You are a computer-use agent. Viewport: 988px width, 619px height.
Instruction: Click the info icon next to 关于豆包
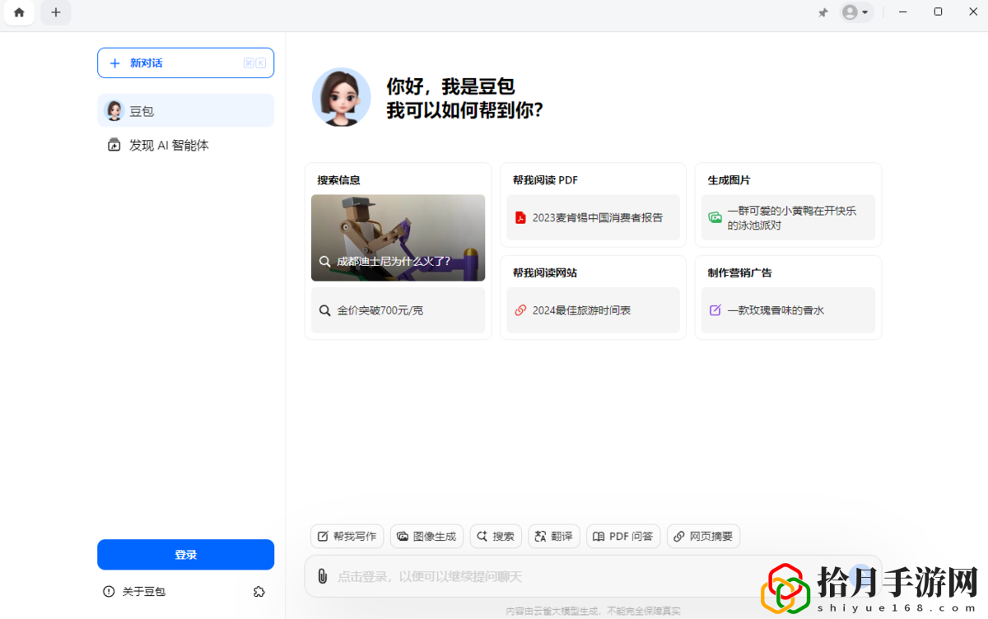(x=109, y=592)
